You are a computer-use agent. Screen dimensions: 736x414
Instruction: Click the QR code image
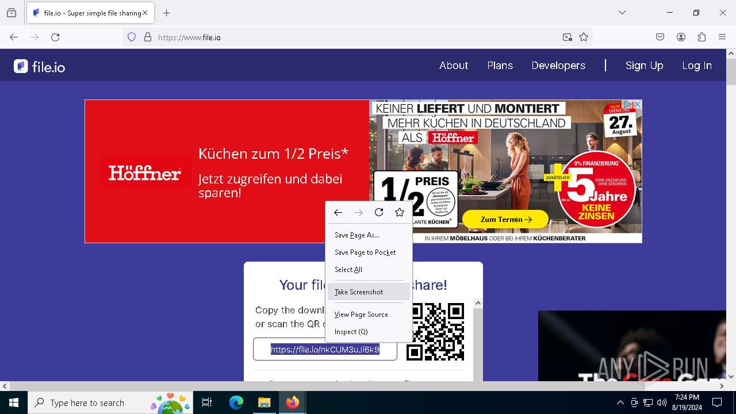pyautogui.click(x=435, y=332)
